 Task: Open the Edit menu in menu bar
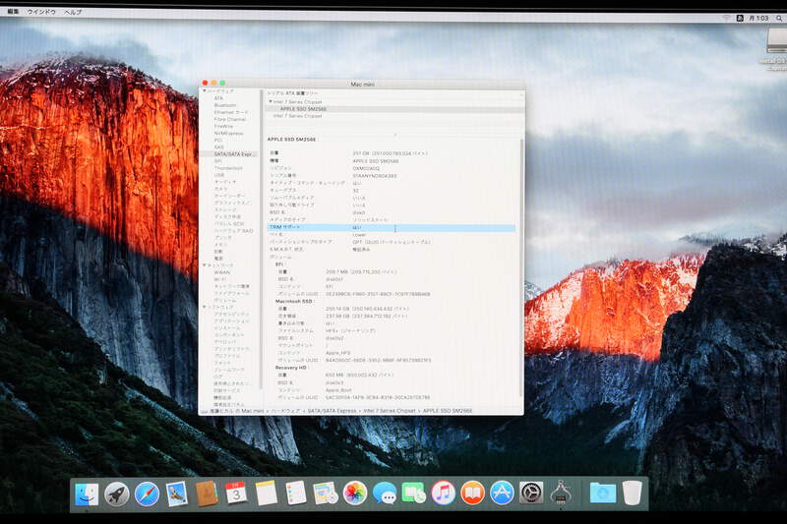(13, 11)
